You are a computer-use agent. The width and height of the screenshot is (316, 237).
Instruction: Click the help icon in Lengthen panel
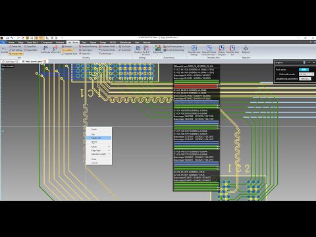click(304, 63)
